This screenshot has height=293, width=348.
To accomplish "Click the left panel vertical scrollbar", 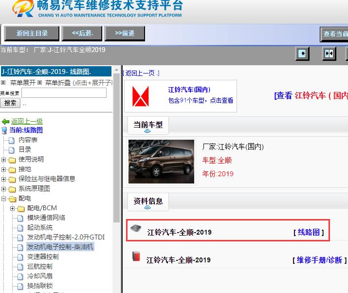I will (116, 147).
